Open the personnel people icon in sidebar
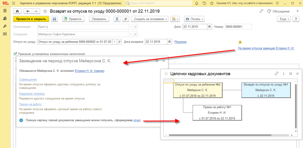The image size is (303, 148). coord(5,19)
